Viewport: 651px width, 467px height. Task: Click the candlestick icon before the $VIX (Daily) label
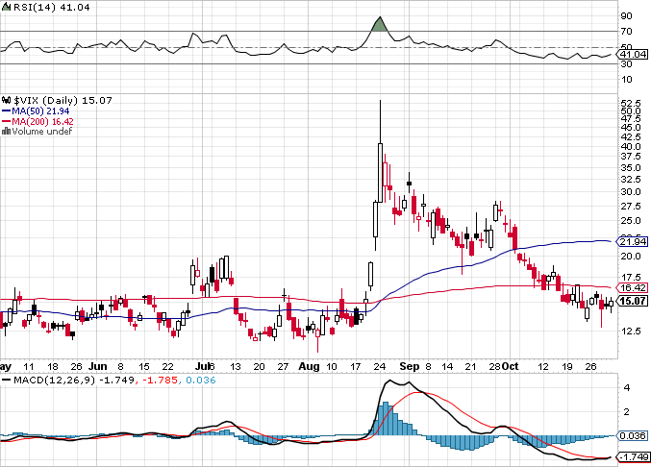pos(6,99)
